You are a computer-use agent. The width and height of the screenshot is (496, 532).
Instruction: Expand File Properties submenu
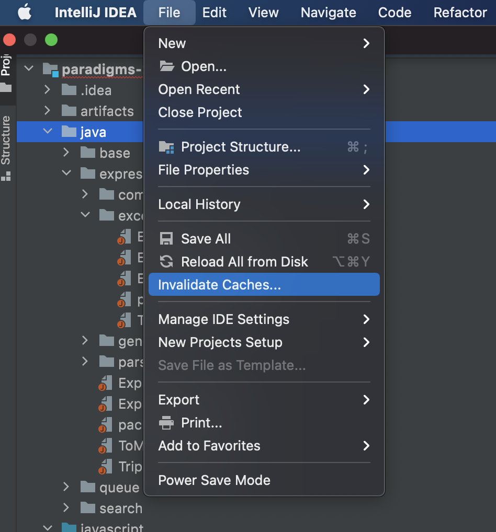pos(264,170)
